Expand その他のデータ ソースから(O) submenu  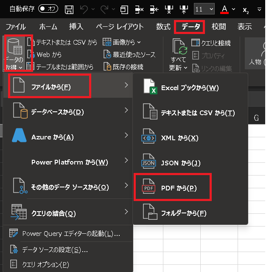coord(68,186)
